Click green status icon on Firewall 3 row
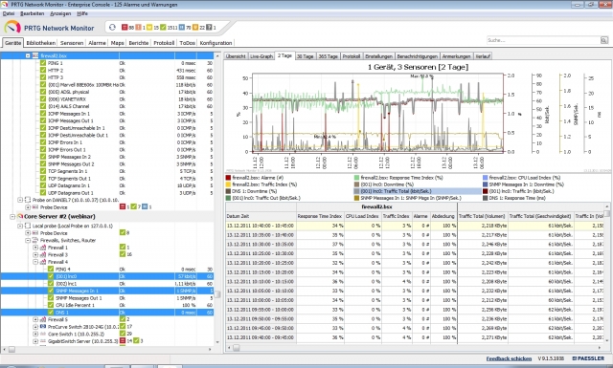 [x=123, y=254]
